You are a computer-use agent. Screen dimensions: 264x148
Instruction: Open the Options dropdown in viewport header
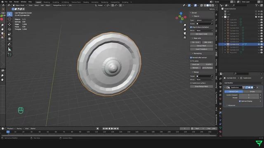(212, 9)
